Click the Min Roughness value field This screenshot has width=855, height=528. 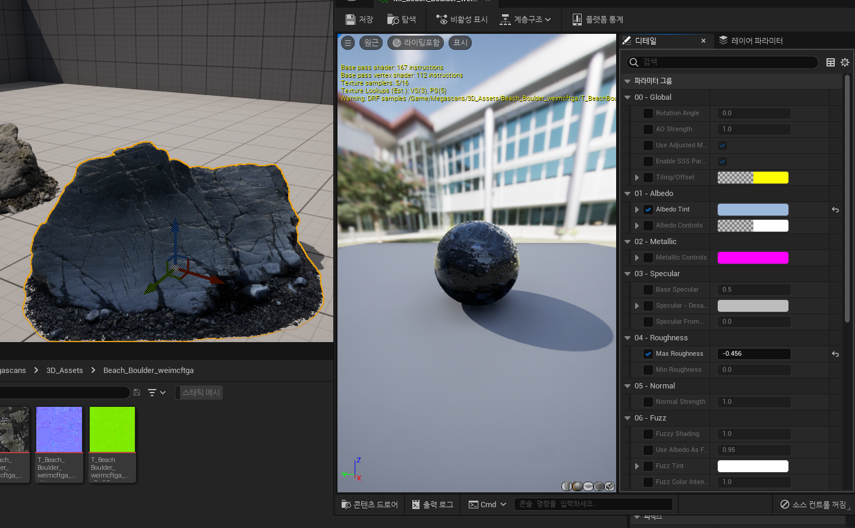coord(754,370)
